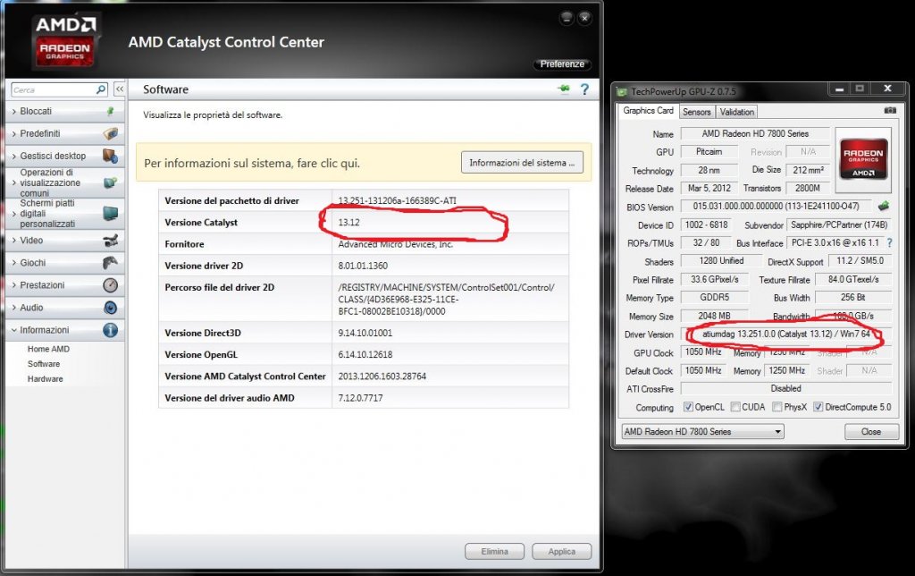Click the BIOS Version field in GPU-Z

tap(776, 207)
